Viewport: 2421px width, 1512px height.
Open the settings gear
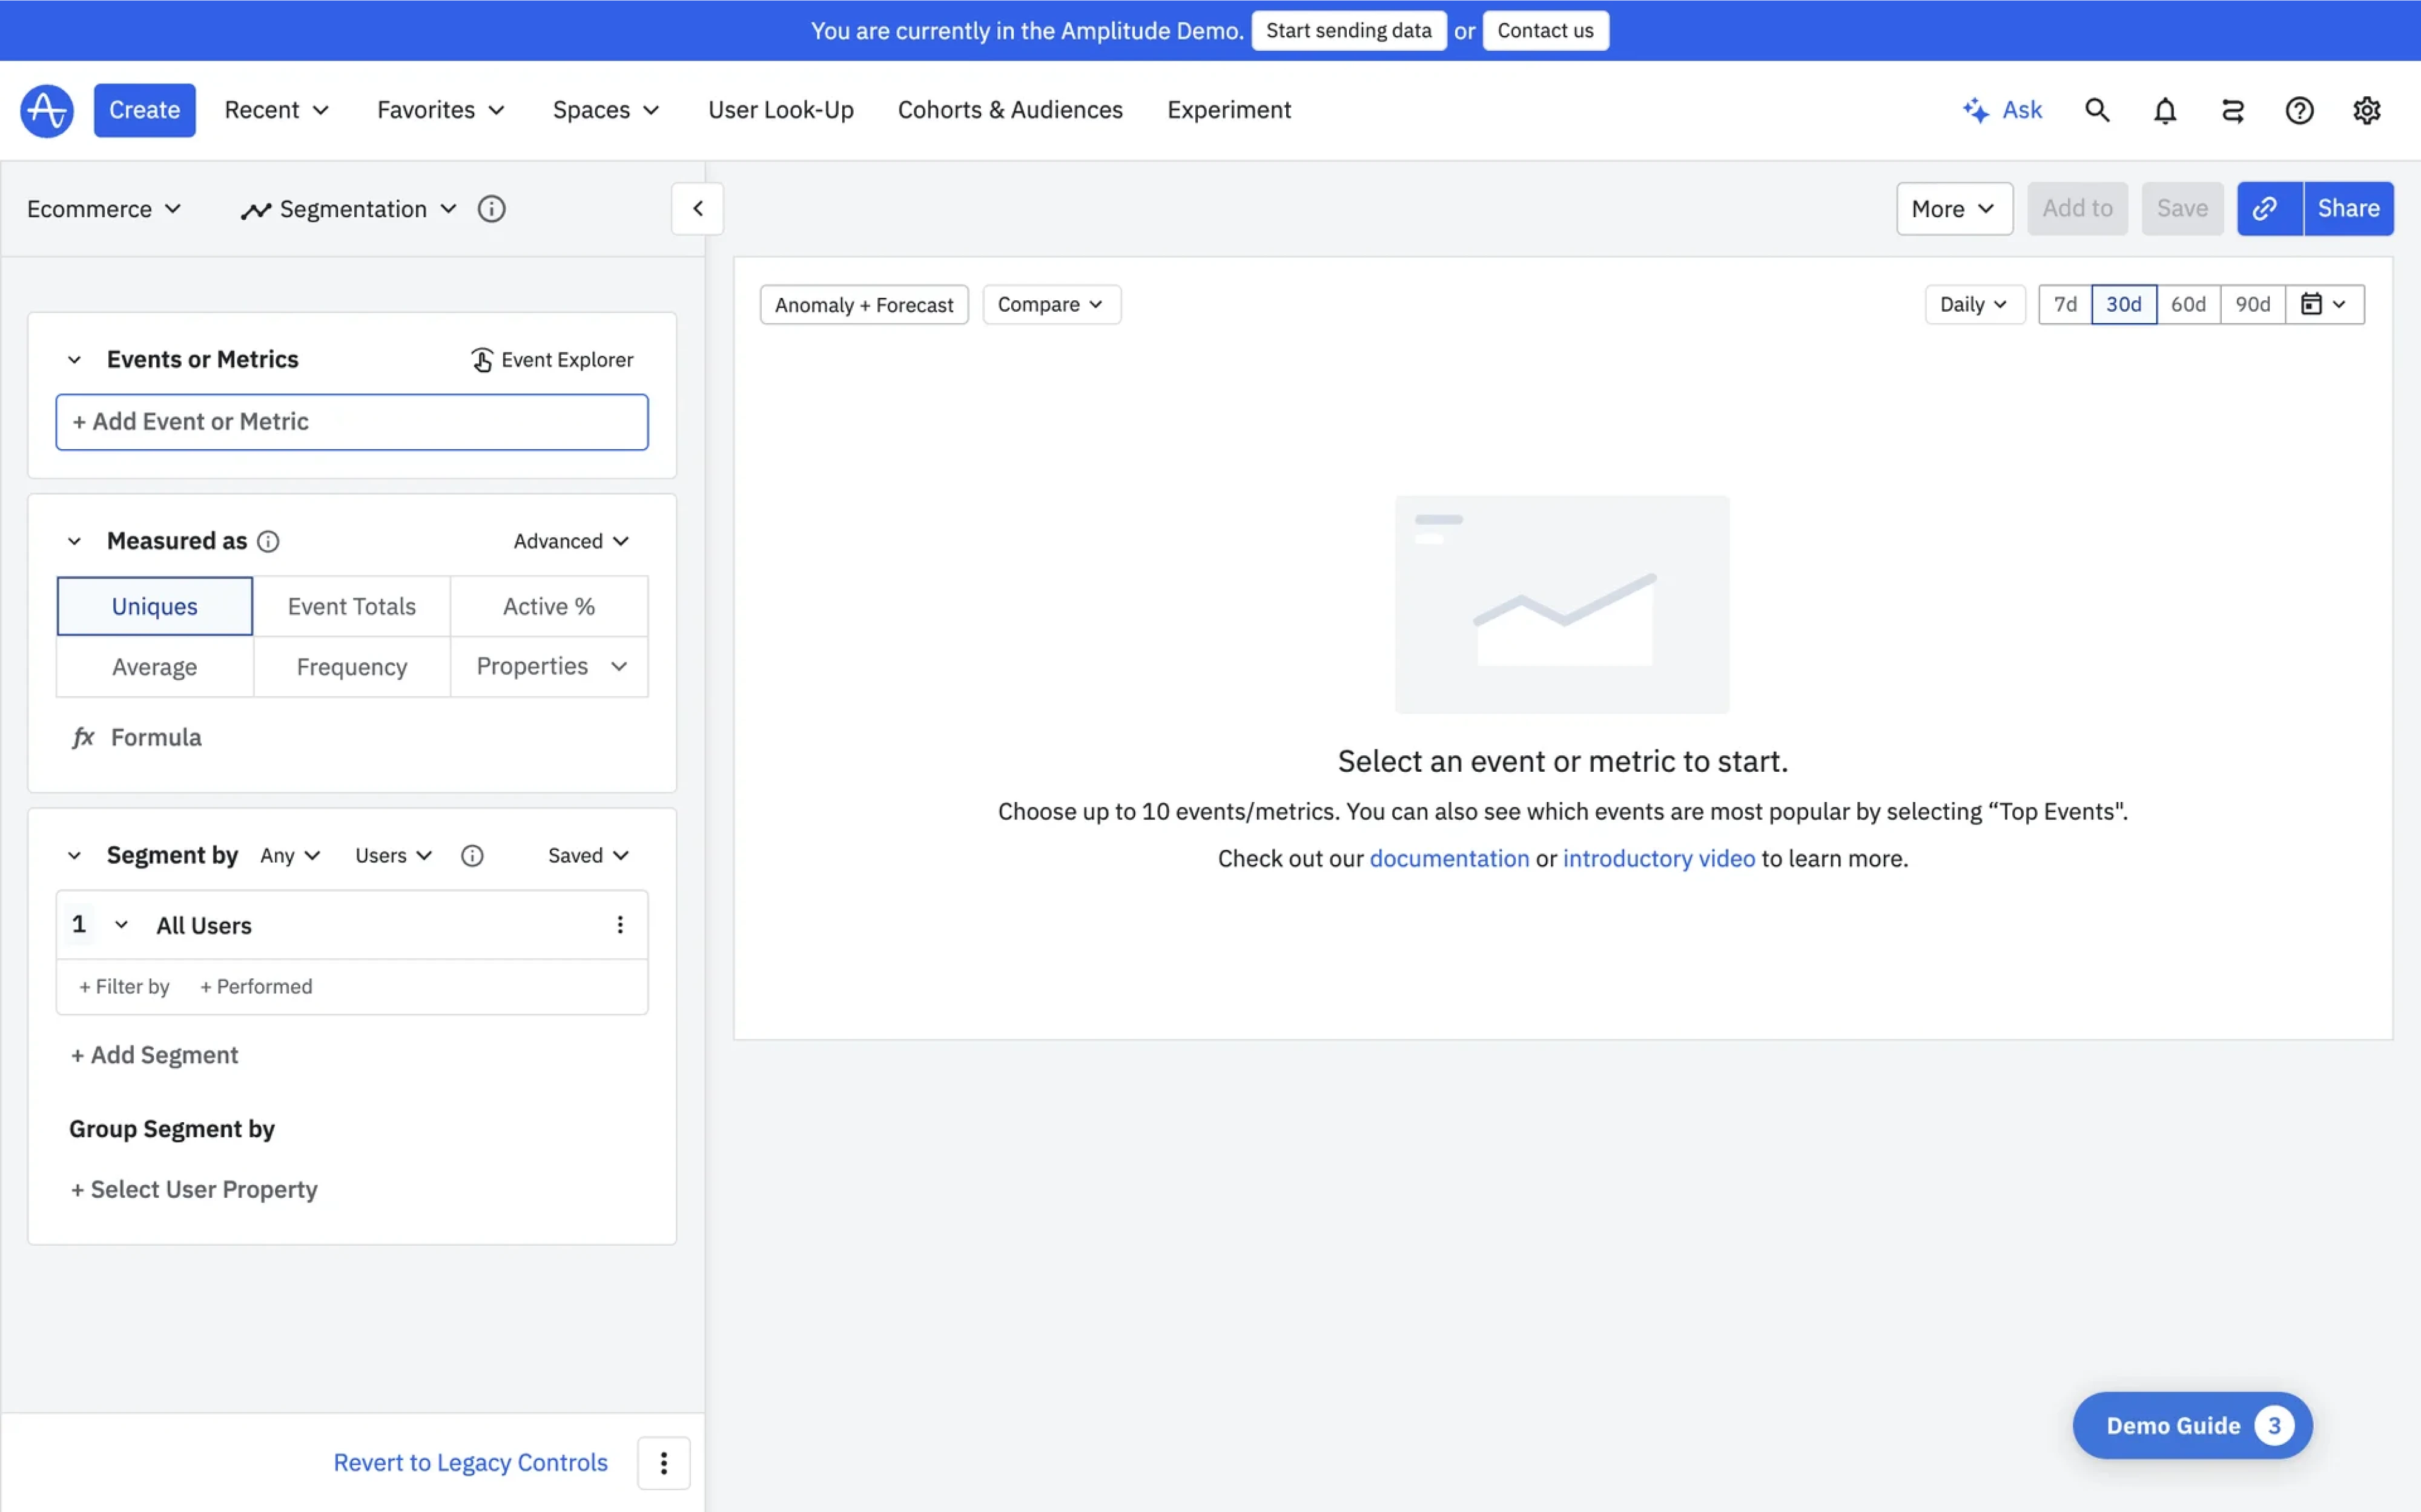coord(2368,110)
